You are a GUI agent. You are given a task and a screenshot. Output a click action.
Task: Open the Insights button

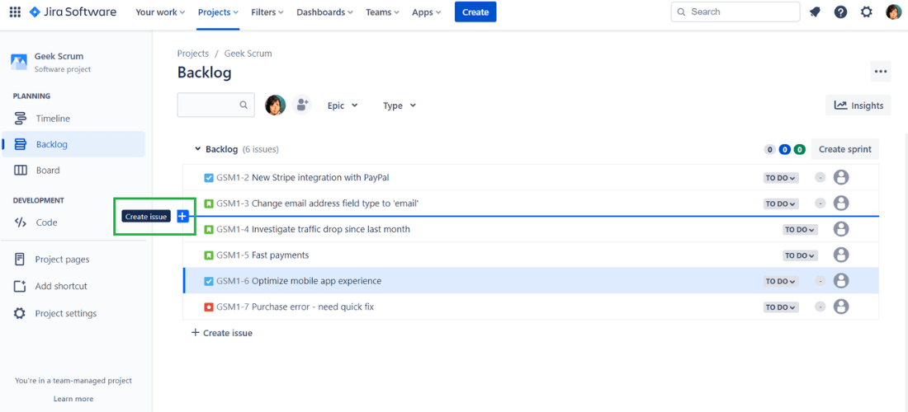tap(858, 105)
